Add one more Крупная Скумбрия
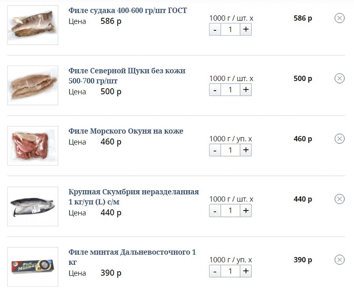Viewport: 354px width, 292px height. click(x=246, y=211)
